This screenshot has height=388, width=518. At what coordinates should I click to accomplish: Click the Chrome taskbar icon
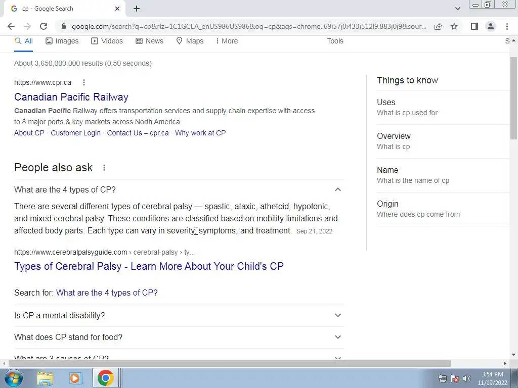[x=105, y=378]
